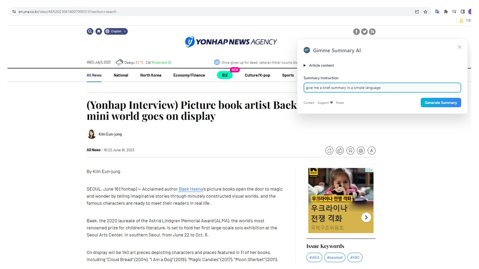Click the Yonhap News Agency logo

[x=231, y=42]
